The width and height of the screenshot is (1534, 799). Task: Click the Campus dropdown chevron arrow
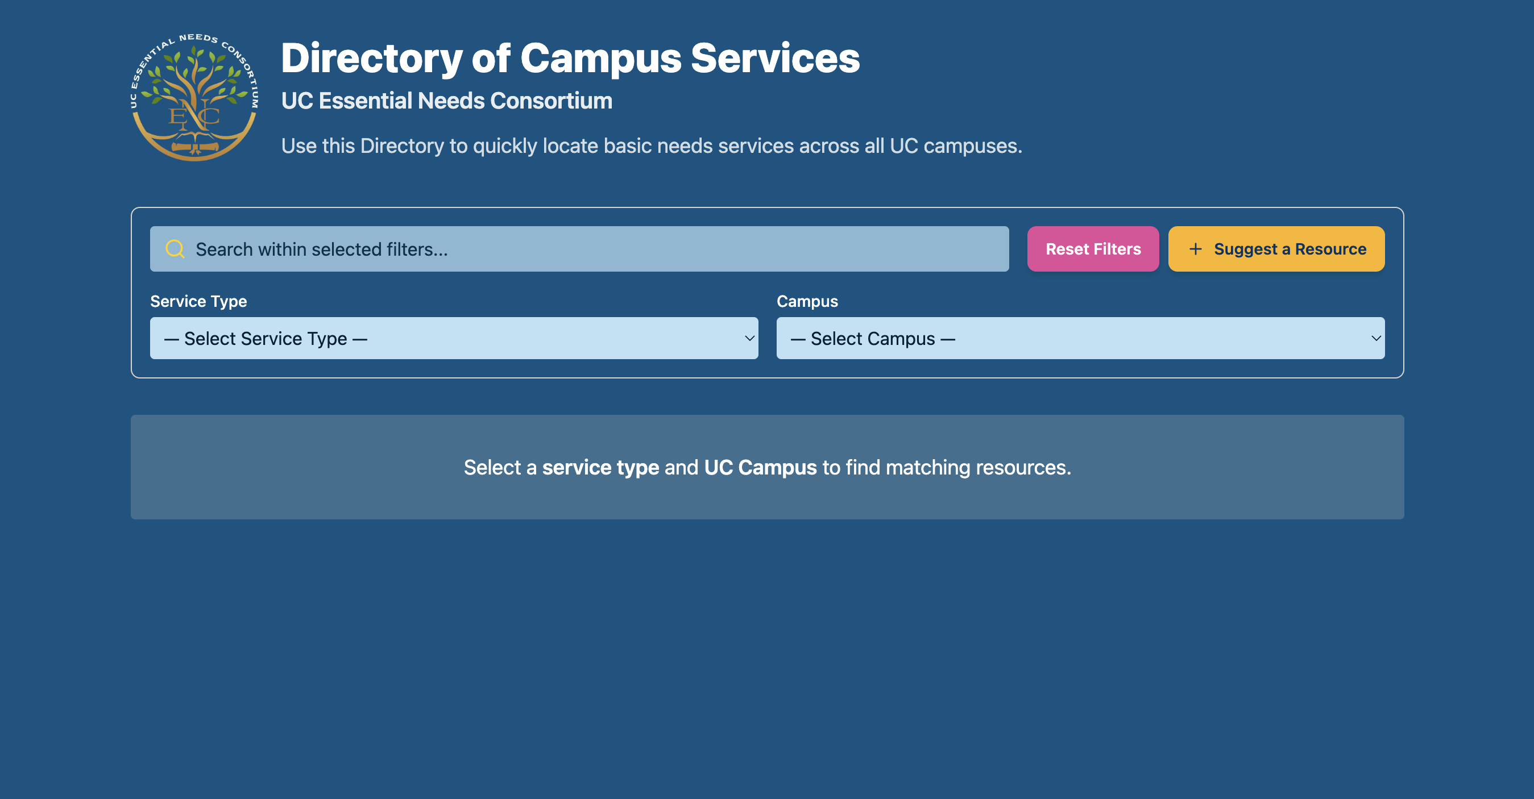pos(1375,338)
